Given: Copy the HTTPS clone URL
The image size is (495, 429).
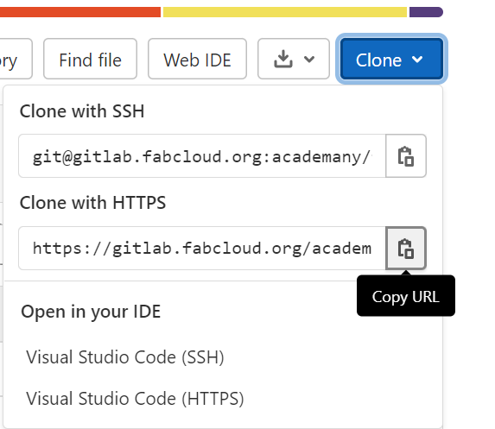Looking at the screenshot, I should tap(406, 249).
